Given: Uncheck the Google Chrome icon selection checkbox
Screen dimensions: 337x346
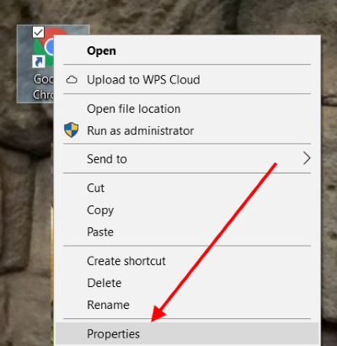Looking at the screenshot, I should tap(39, 32).
